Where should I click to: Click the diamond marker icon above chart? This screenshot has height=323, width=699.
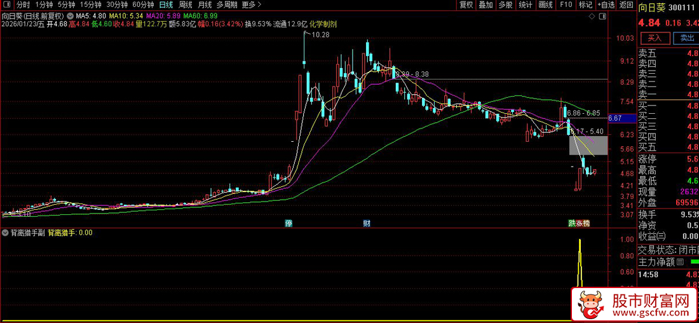click(592, 17)
